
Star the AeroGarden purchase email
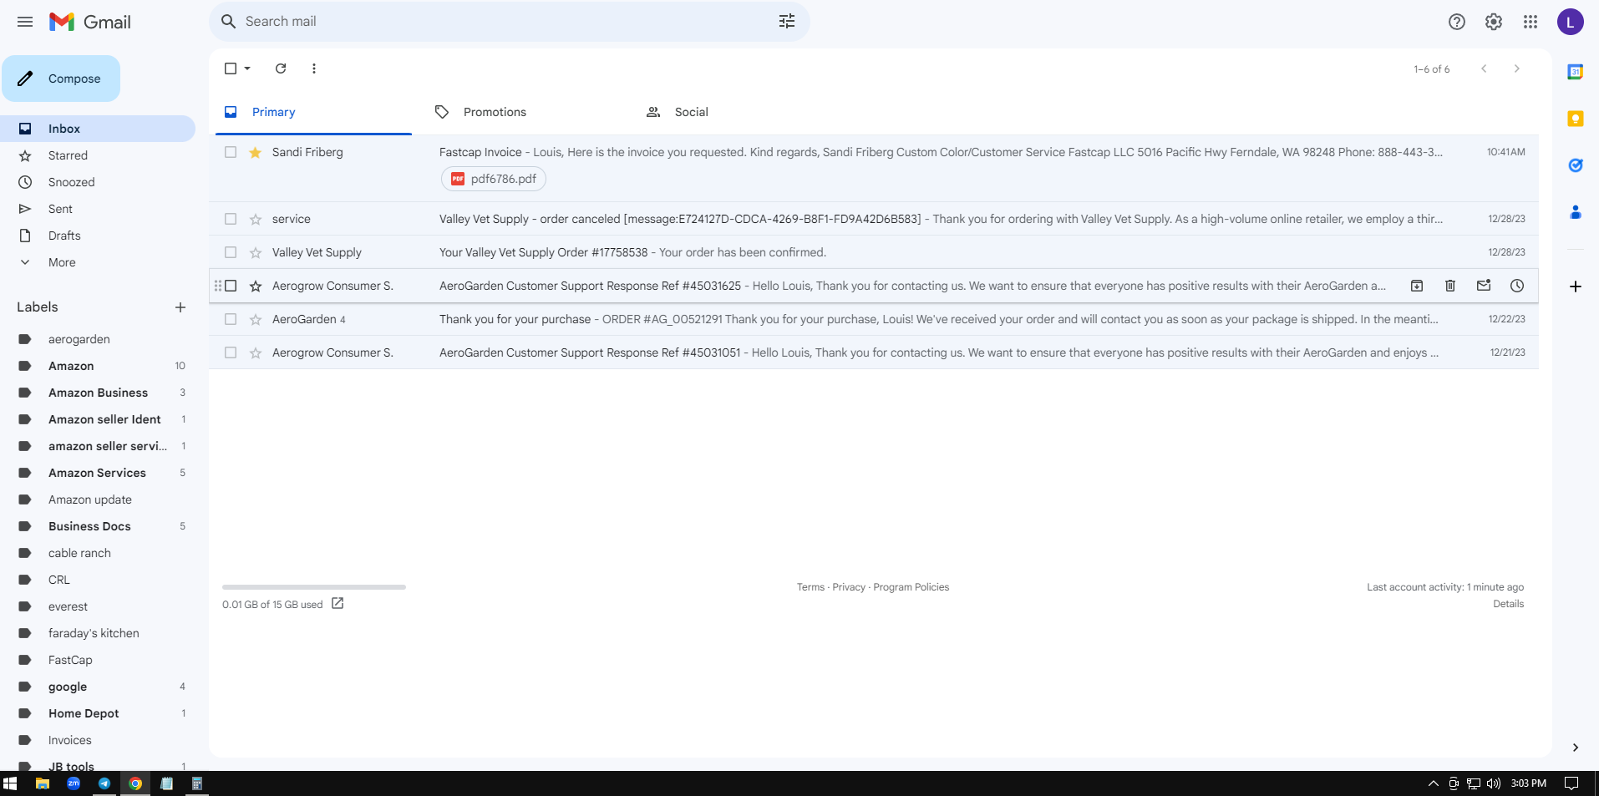[x=256, y=319]
